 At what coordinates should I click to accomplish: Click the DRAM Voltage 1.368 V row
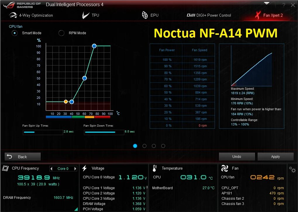click(x=114, y=204)
